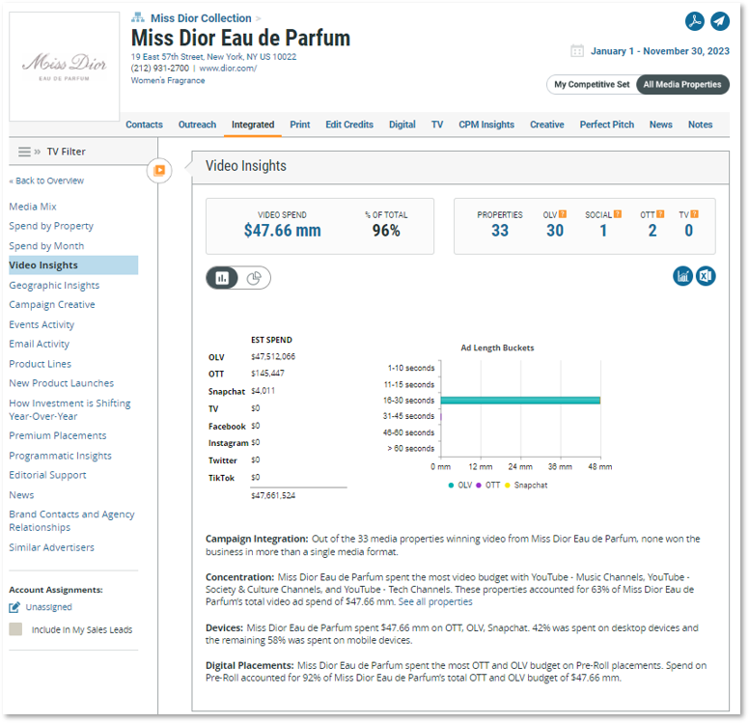Open the Outreach tab
Viewport: 749px width, 723px height.
click(197, 125)
